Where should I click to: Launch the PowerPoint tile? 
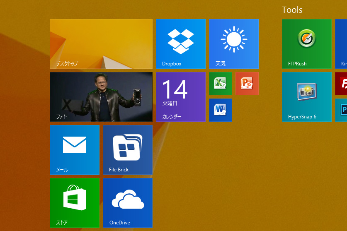coord(247,84)
